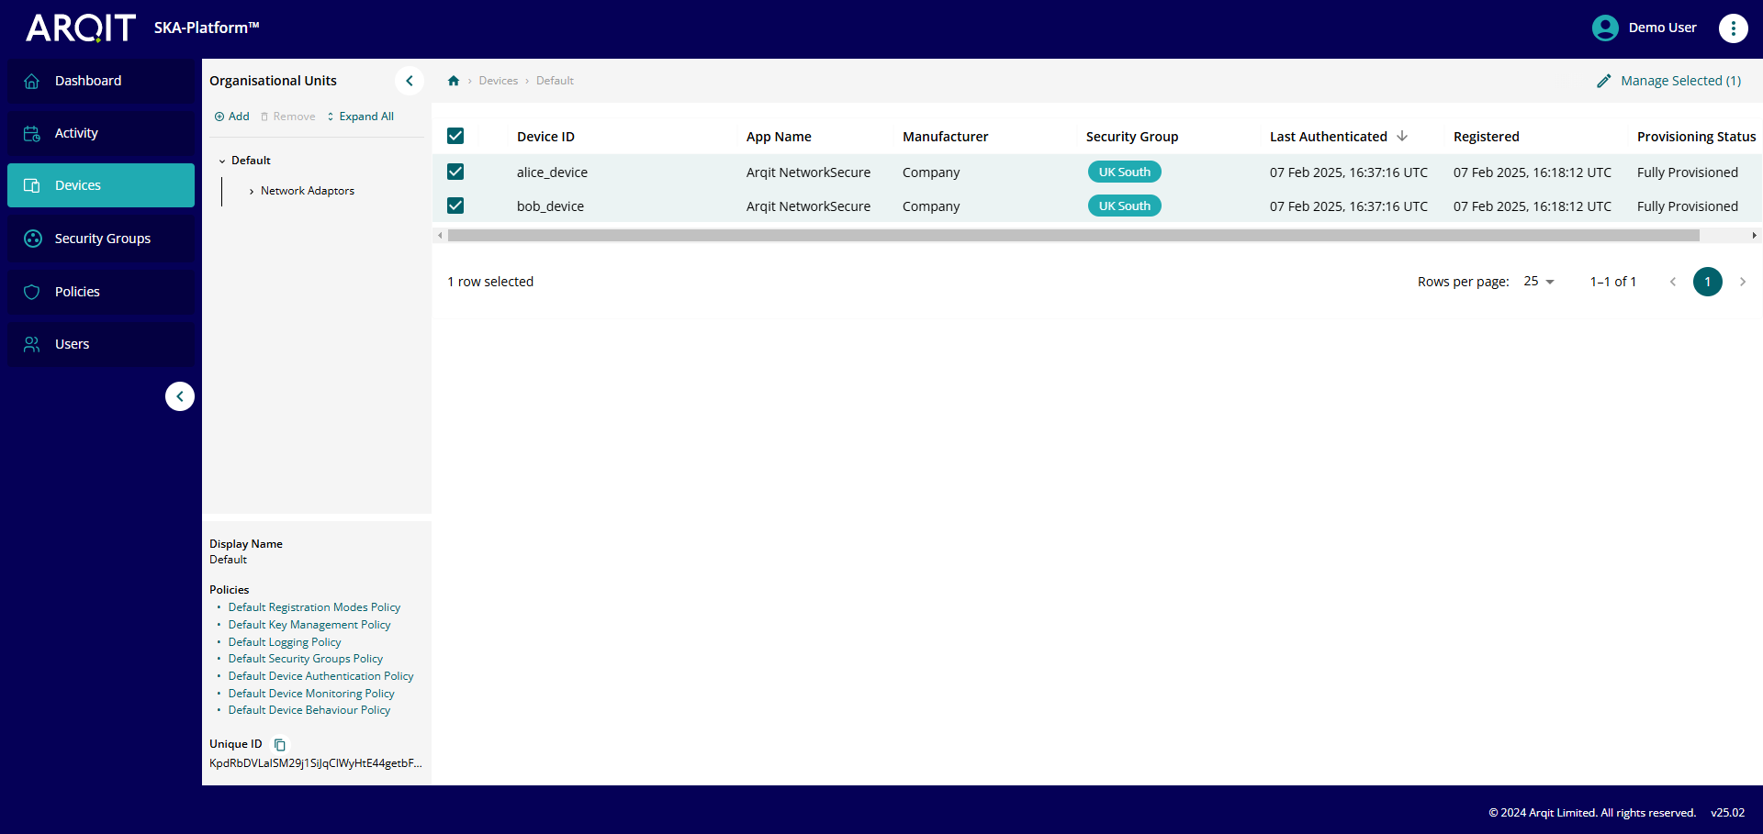Click UK South badge for bob_device

click(1125, 206)
